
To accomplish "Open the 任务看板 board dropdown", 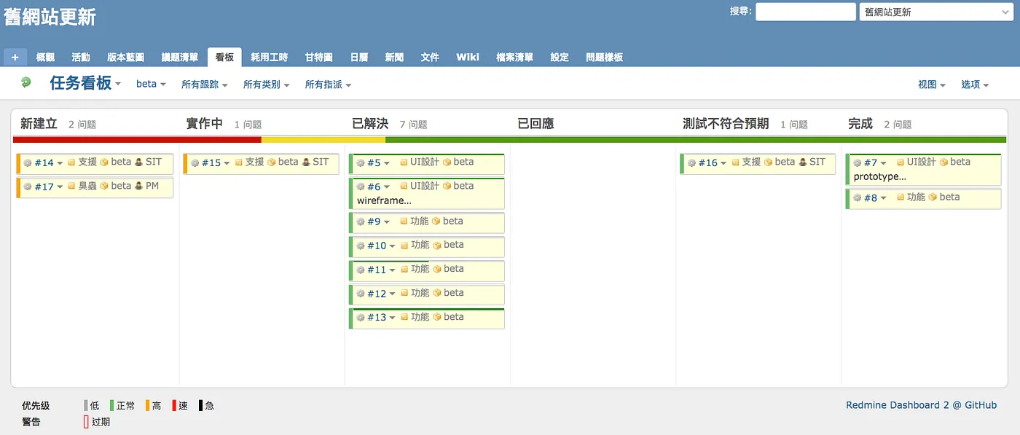I will pos(85,83).
